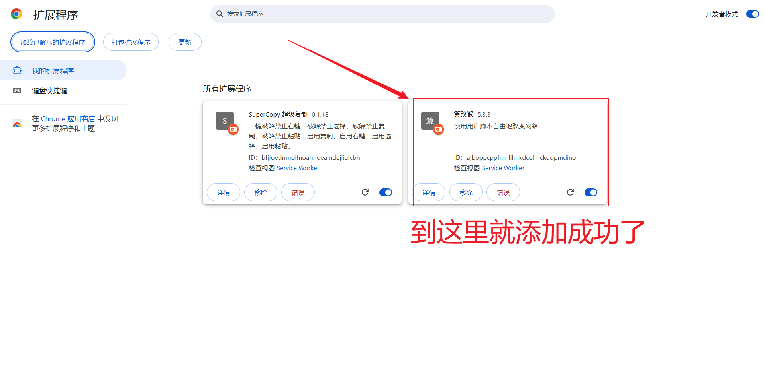This screenshot has width=765, height=369.
Task: Click the SuperCopy ID bfjfoednmolfnoahnoeajndejliglcbh
Action: pos(311,158)
